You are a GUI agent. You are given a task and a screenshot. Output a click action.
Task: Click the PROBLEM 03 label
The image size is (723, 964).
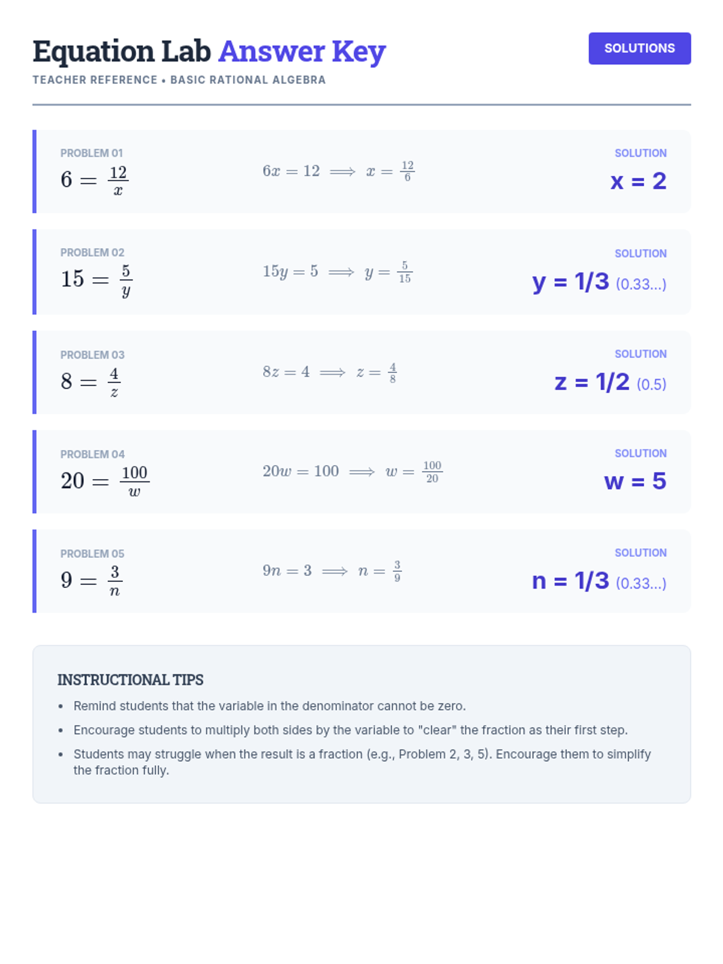[x=92, y=355]
